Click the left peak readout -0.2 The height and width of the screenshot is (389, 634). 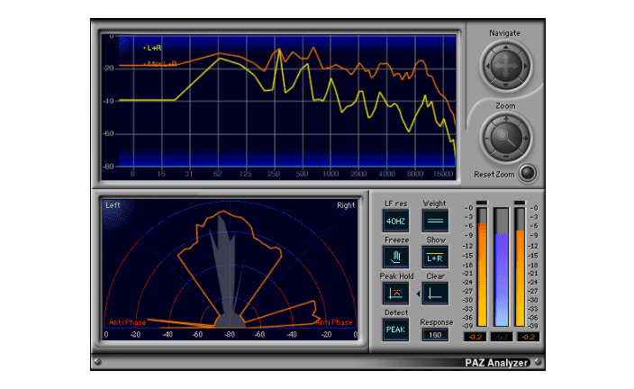point(475,337)
